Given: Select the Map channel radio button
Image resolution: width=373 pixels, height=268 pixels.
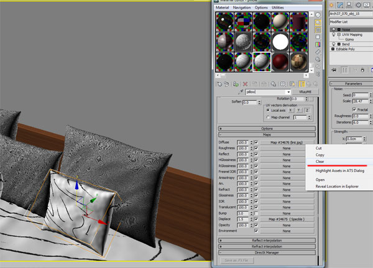Looking at the screenshot, I should [x=268, y=118].
